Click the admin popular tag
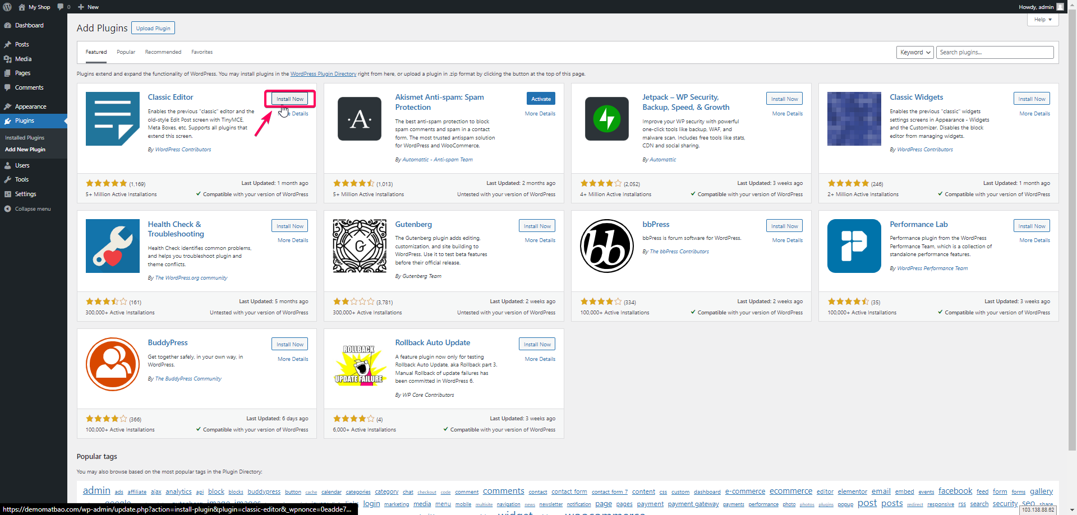1077x515 pixels. coord(96,490)
